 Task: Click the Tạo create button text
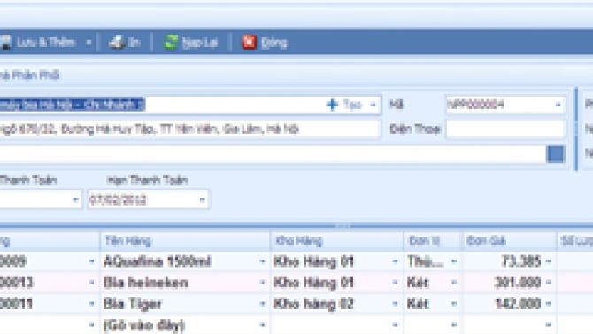pyautogui.click(x=352, y=105)
